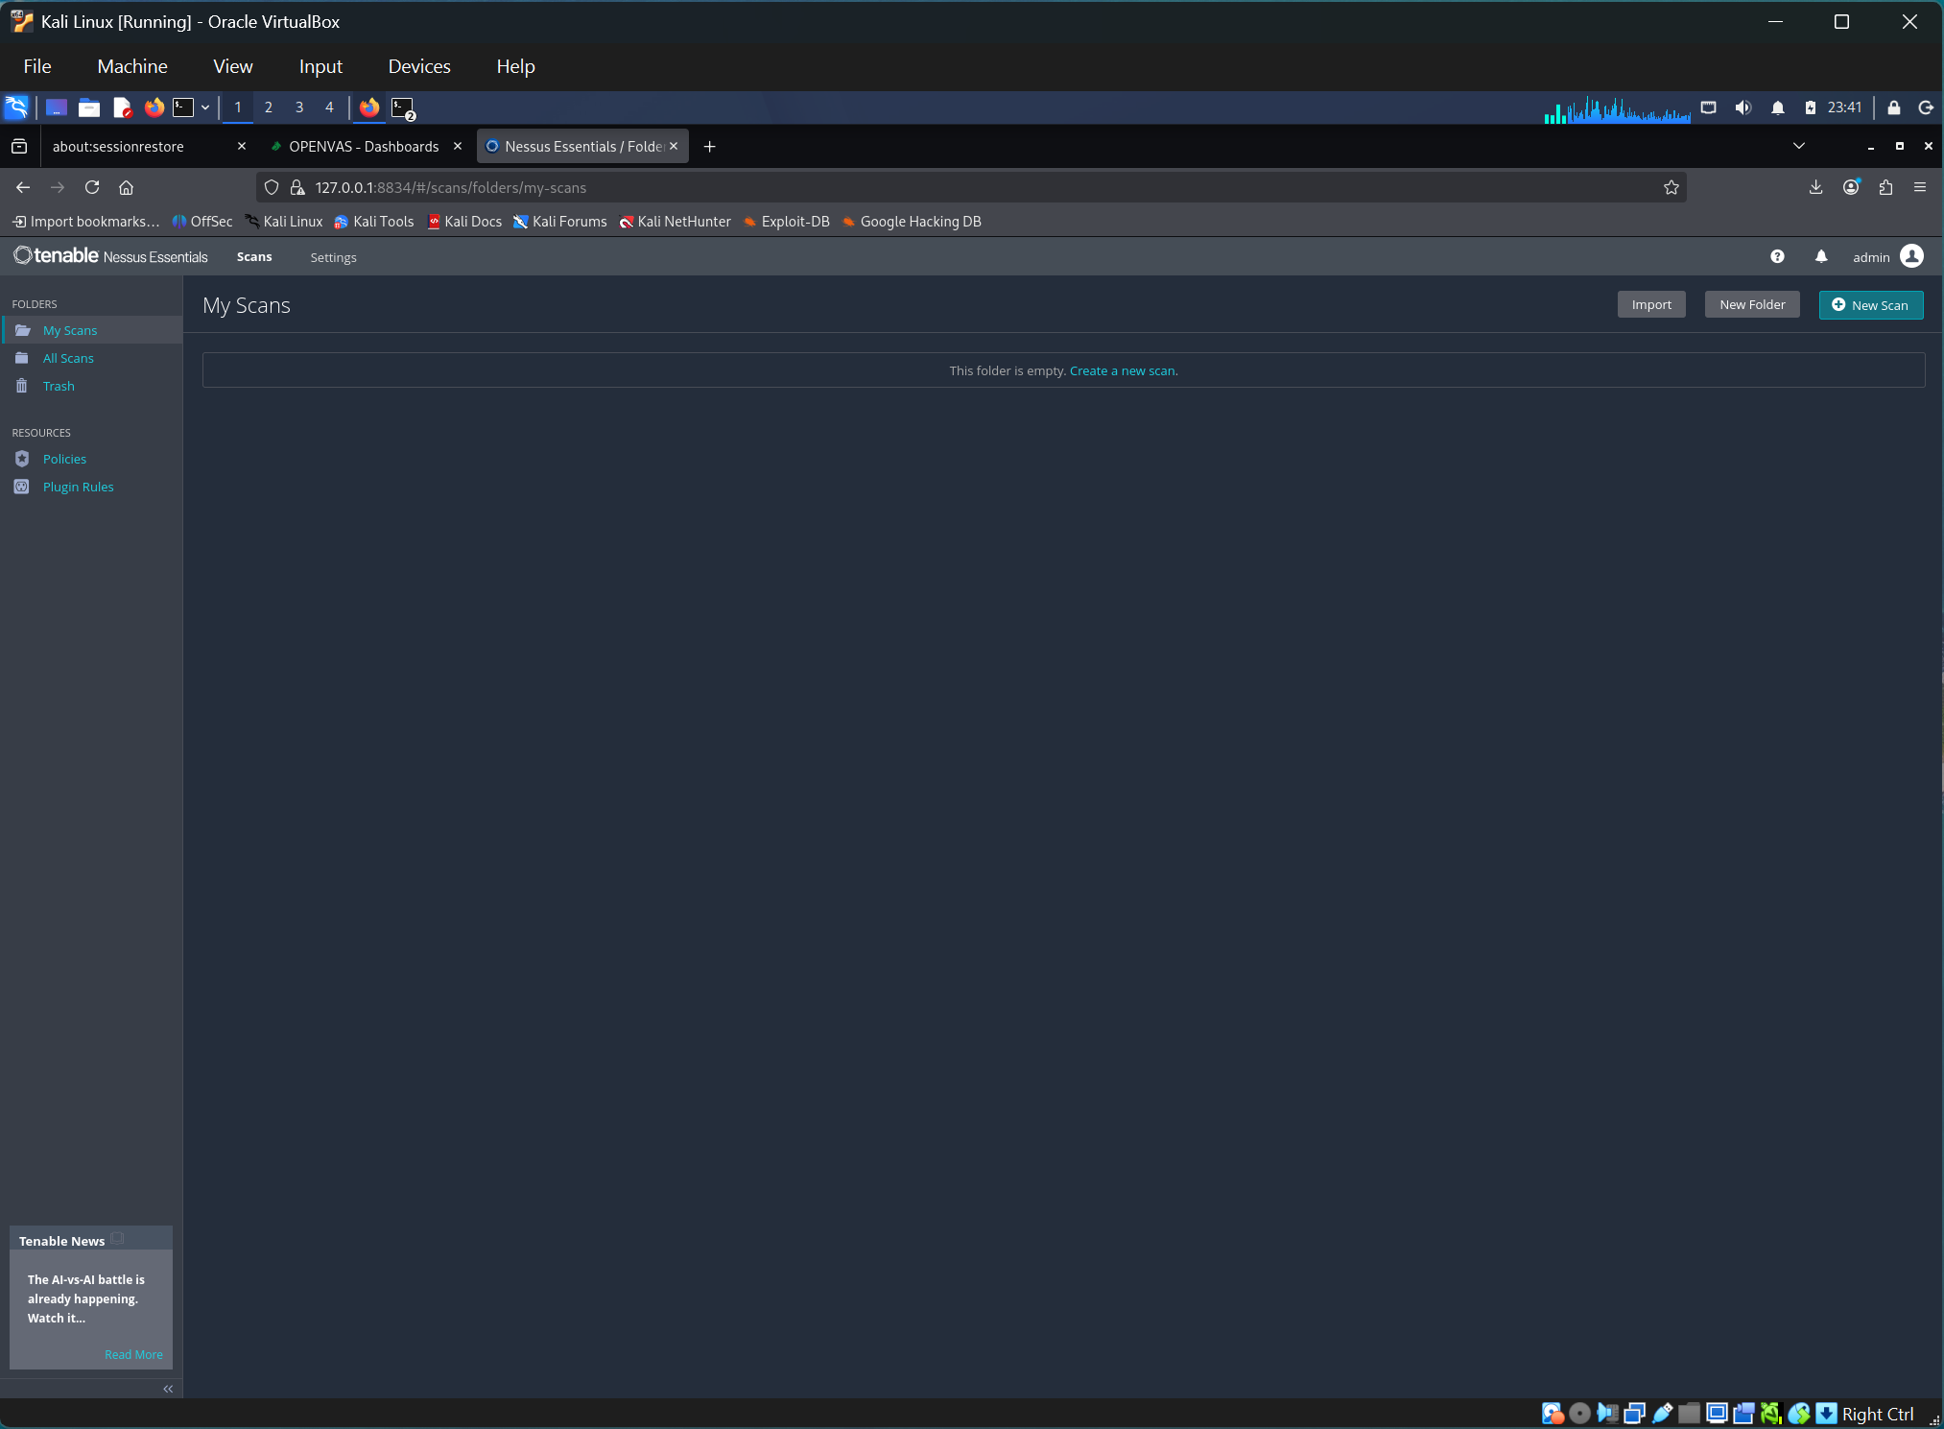This screenshot has height=1429, width=1944.
Task: Open a new Firefox tab
Action: (709, 146)
